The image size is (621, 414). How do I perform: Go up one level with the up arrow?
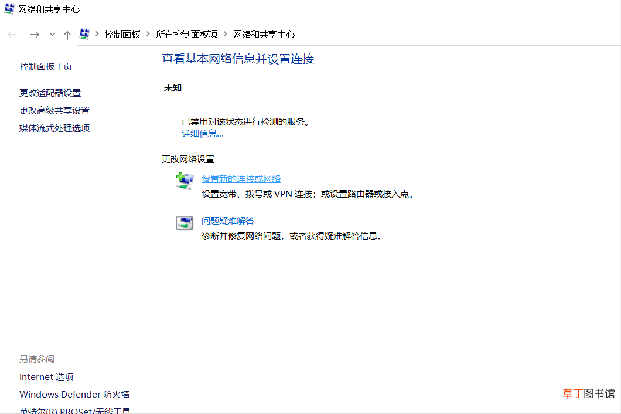pos(67,35)
